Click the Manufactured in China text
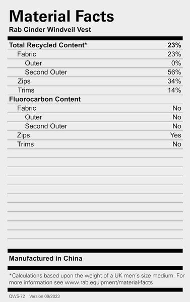This screenshot has height=302, width=190. (x=45, y=259)
